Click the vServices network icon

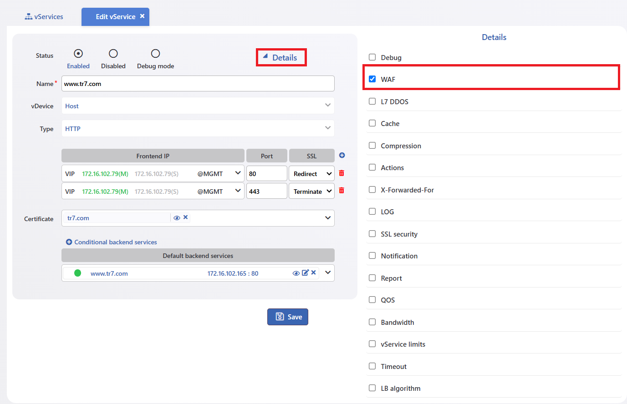click(29, 17)
